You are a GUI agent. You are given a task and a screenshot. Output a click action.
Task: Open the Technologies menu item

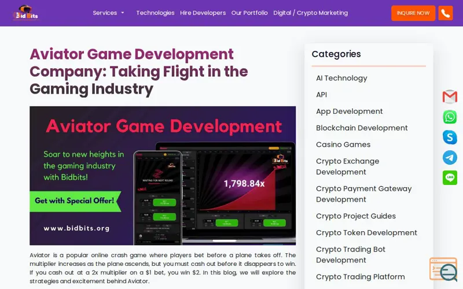[x=155, y=13]
